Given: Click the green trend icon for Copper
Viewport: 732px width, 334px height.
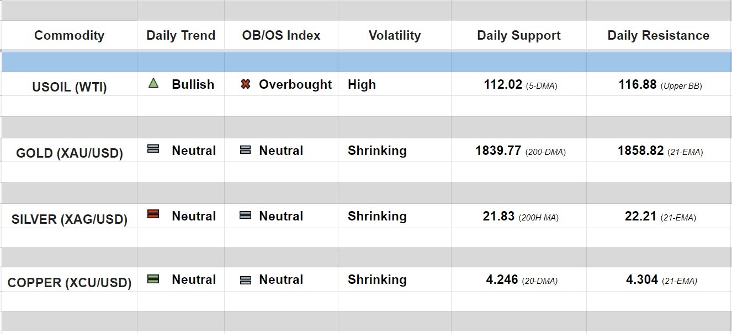Looking at the screenshot, I should coord(153,279).
